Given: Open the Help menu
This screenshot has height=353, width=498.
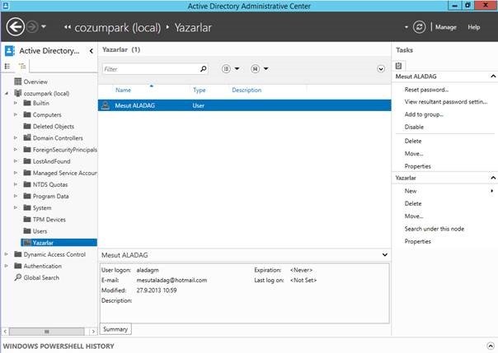Looking at the screenshot, I should 473,27.
